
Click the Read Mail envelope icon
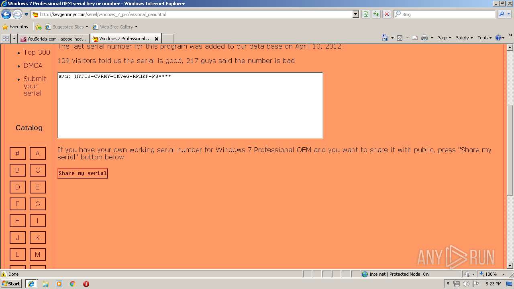tap(415, 38)
